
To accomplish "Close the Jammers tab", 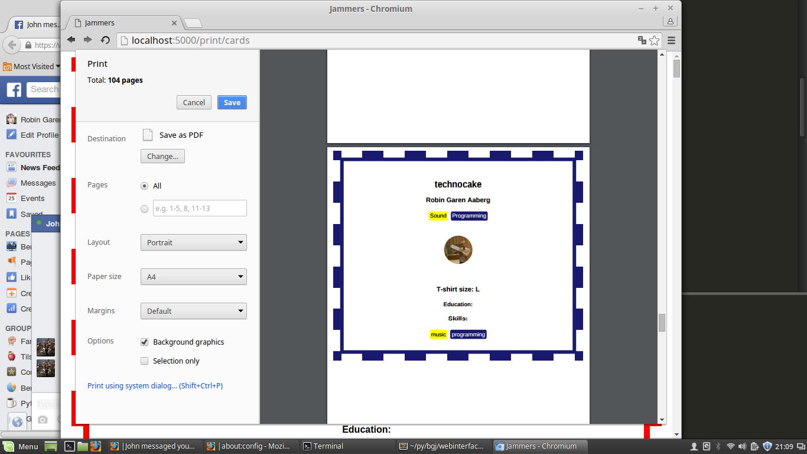I will (174, 23).
